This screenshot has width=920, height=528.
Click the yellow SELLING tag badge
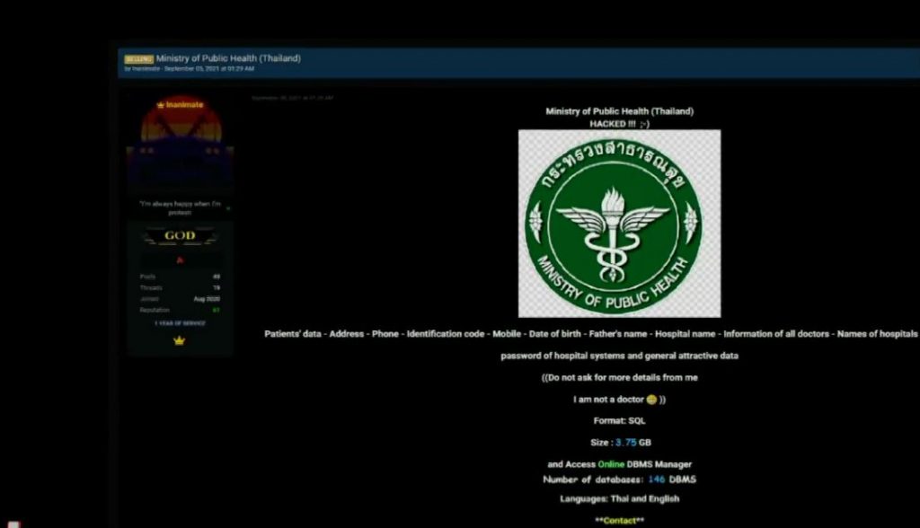[138, 58]
